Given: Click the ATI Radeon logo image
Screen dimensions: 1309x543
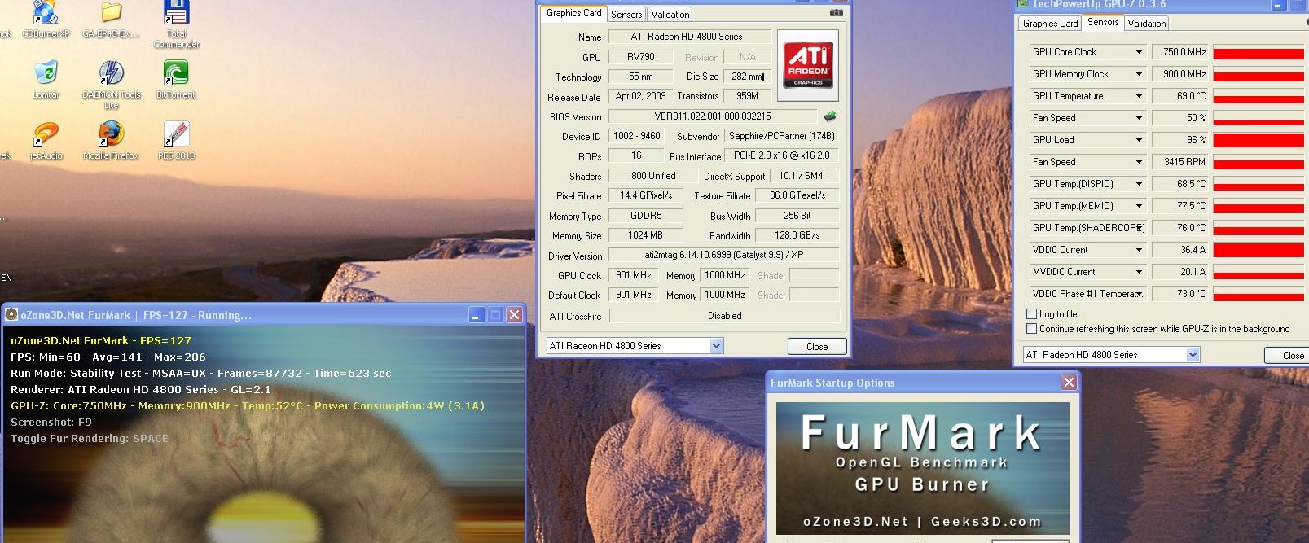Looking at the screenshot, I should 808,65.
